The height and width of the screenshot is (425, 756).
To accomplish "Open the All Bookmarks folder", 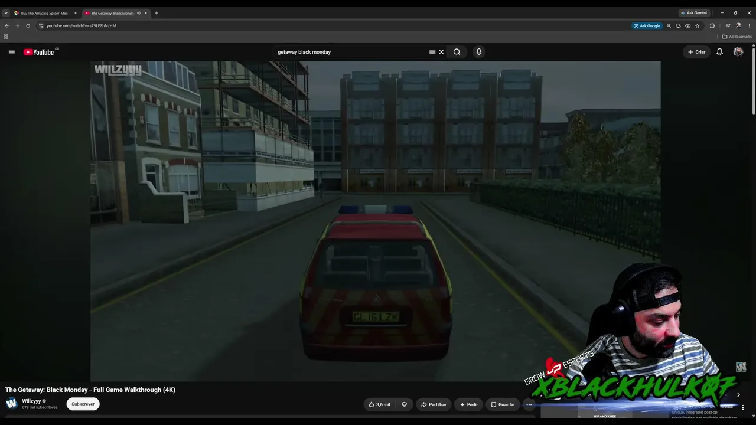I will click(x=737, y=37).
